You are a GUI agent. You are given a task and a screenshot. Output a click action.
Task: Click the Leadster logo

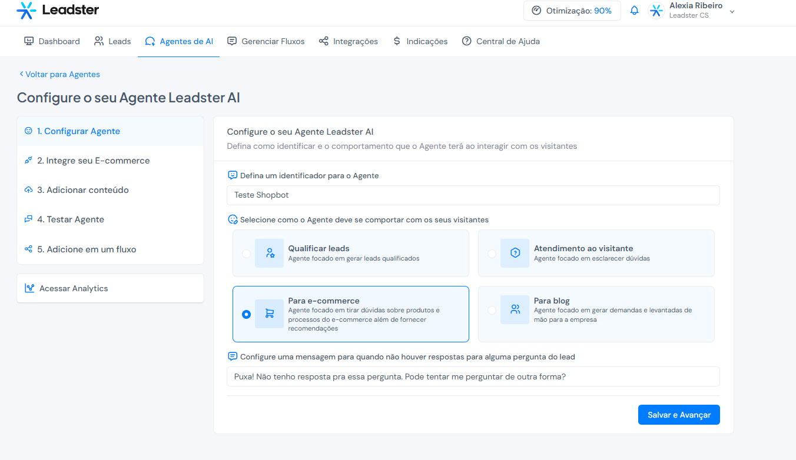tap(58, 10)
